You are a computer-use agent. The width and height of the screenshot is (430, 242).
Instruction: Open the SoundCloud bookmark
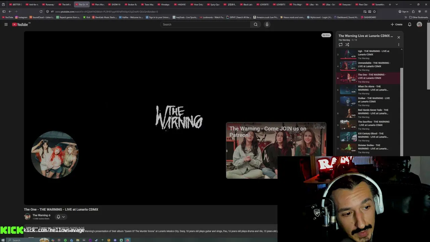tap(42, 17)
